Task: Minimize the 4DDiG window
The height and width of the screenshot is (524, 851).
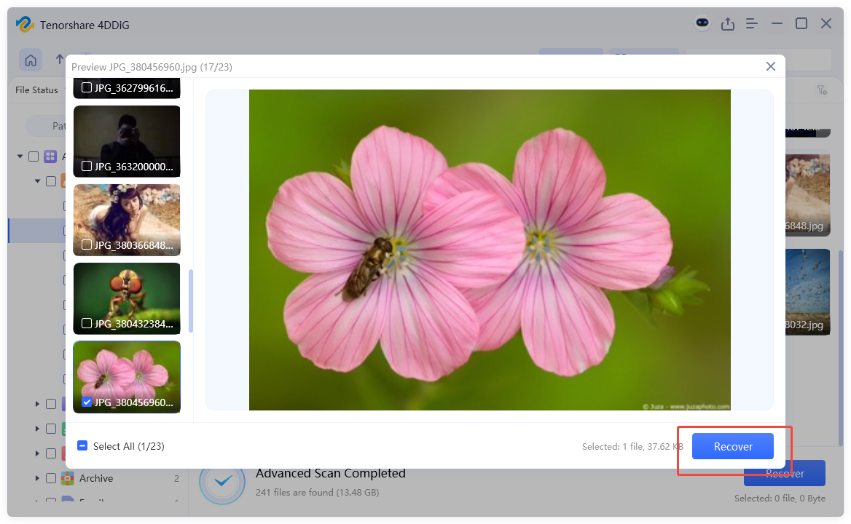Action: pyautogui.click(x=777, y=24)
